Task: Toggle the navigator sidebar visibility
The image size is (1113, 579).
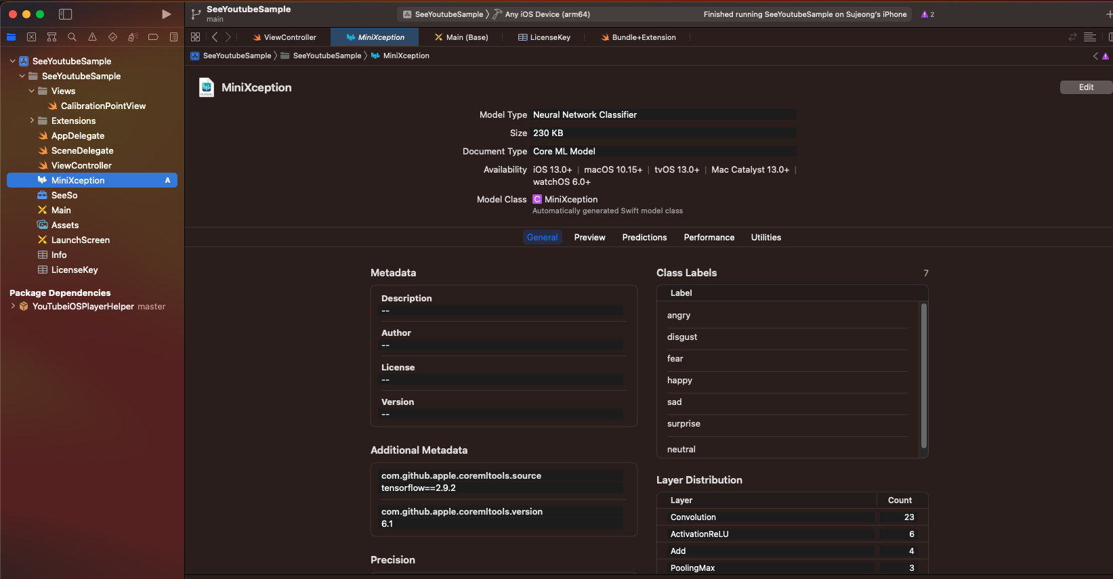Action: 66,14
